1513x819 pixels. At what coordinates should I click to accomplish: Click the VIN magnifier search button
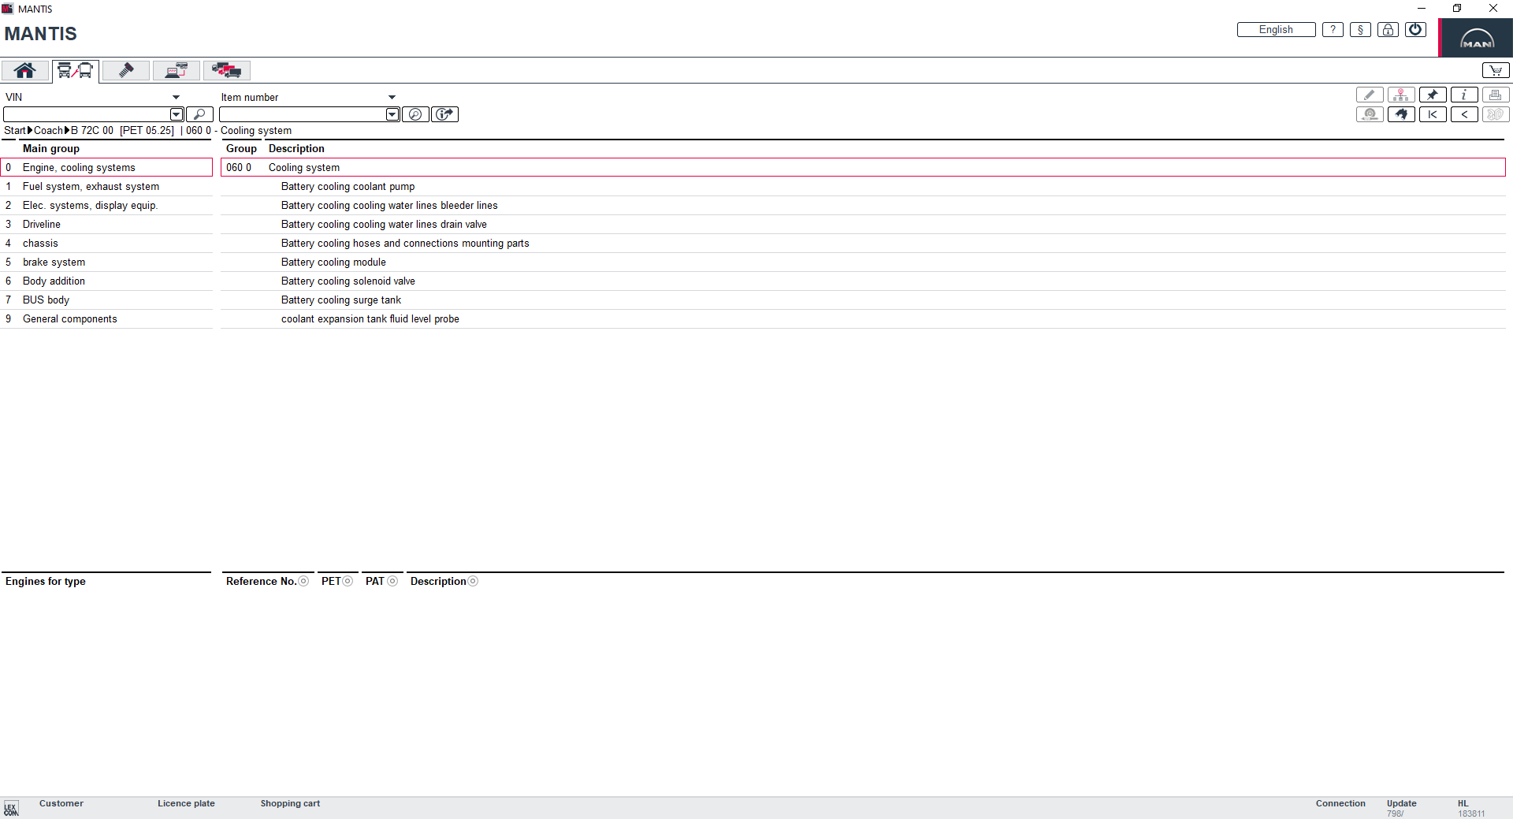pyautogui.click(x=199, y=114)
